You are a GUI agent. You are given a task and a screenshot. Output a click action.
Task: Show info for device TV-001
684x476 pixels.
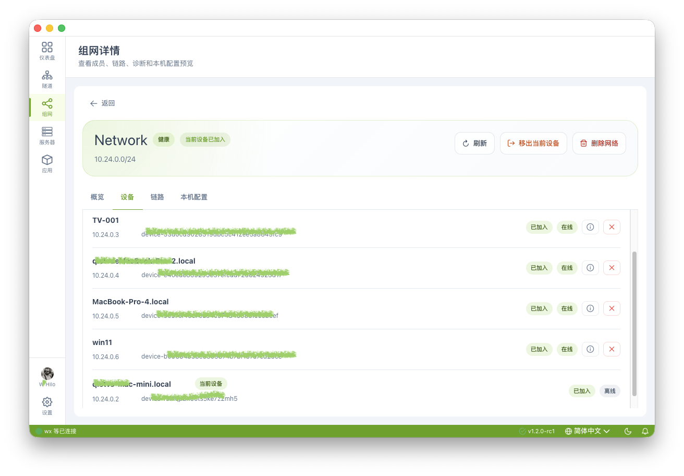590,227
